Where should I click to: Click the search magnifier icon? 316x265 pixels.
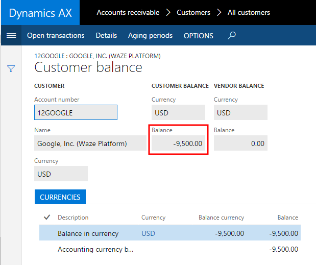tap(232, 35)
